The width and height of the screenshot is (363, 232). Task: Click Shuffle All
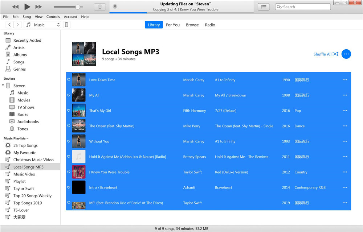coord(326,54)
